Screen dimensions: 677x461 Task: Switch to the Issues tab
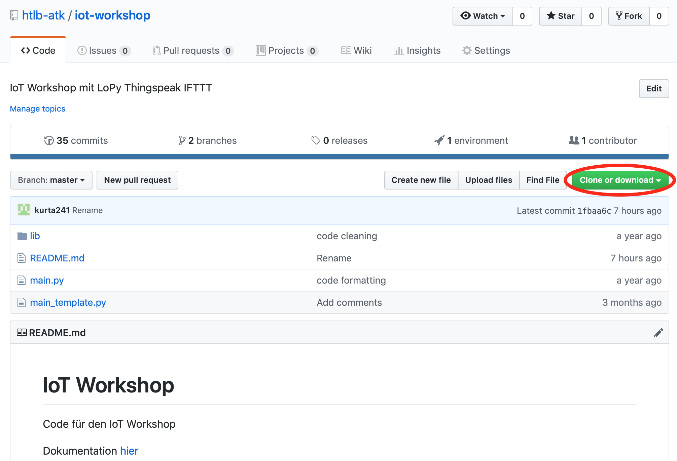104,50
